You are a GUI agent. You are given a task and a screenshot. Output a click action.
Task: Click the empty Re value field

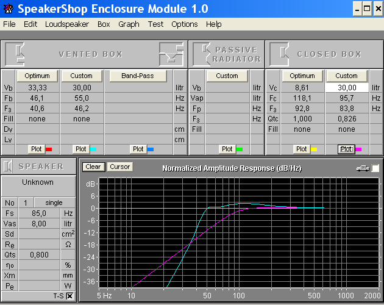coord(39,245)
